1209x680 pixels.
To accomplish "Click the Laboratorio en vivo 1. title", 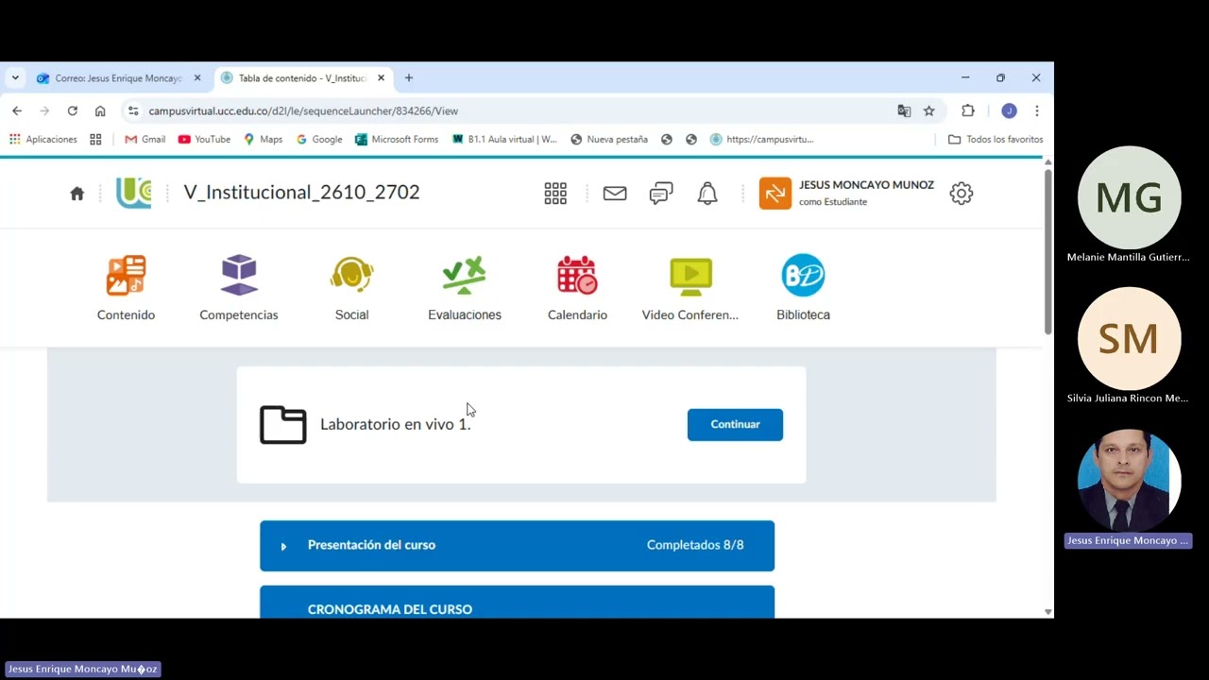I will click(x=395, y=424).
